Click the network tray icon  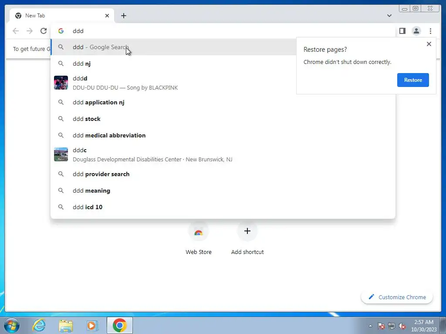(x=392, y=326)
